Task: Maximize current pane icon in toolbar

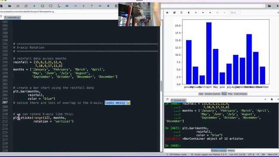Action: (116, 6)
